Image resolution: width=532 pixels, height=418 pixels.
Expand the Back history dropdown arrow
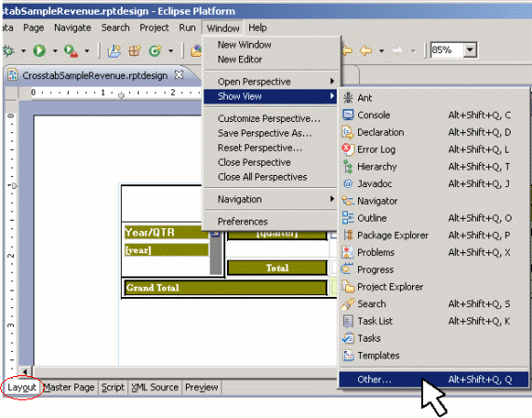(x=381, y=51)
